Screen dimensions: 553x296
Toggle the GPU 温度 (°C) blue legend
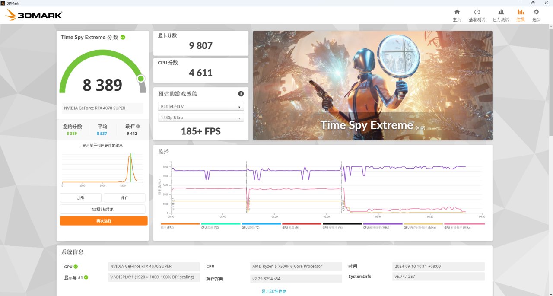261,226
